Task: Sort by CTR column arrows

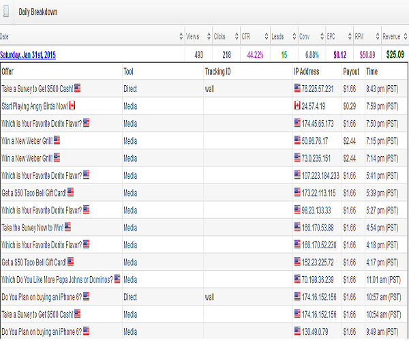Action: click(267, 36)
